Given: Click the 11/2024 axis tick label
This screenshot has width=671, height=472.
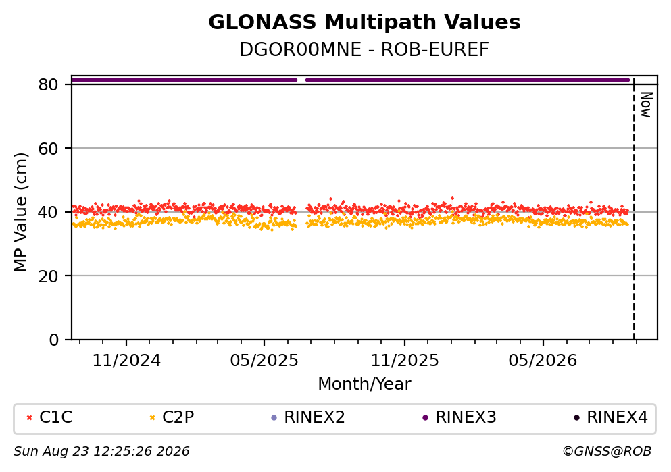Looking at the screenshot, I should [126, 361].
